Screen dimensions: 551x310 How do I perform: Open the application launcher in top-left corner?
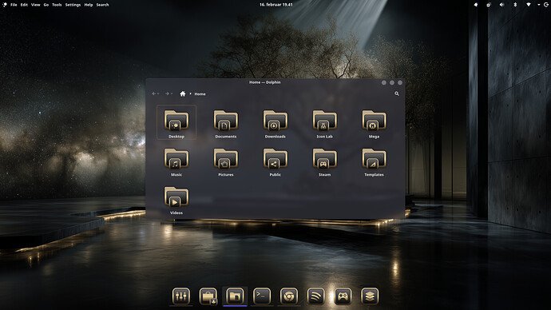tap(5, 5)
